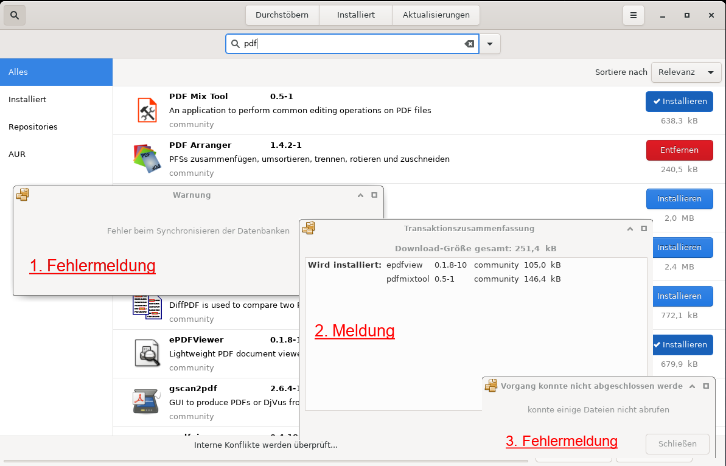This screenshot has width=726, height=466.
Task: Click the PDF Arranger title
Action: (x=200, y=145)
